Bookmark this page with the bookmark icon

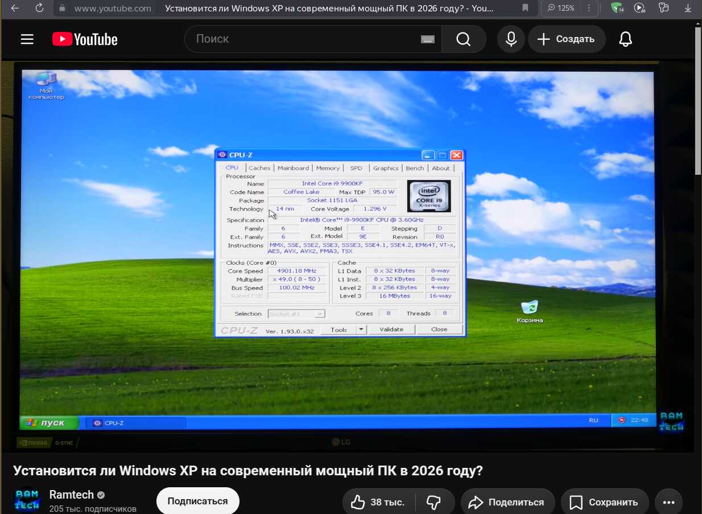click(x=525, y=8)
